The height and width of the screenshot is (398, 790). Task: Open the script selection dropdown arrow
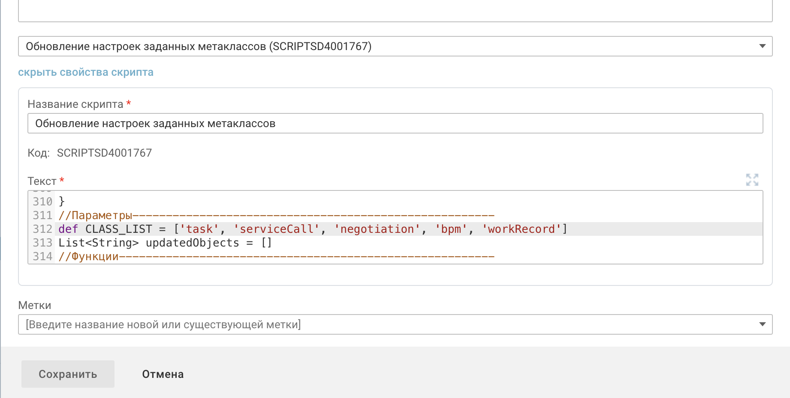pos(762,46)
